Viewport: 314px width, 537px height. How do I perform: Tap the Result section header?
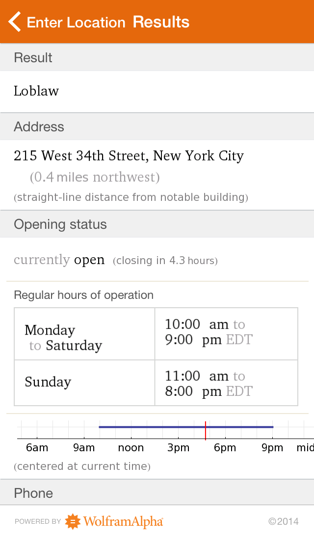[33, 58]
